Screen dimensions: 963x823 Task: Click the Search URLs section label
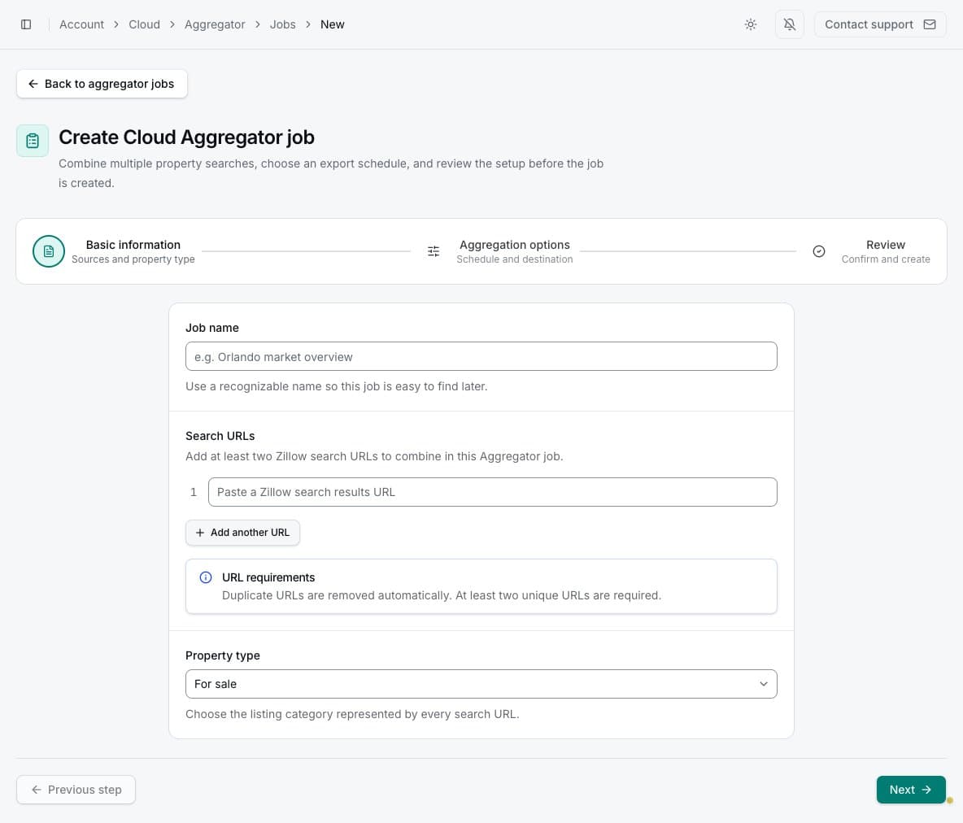[x=220, y=436]
